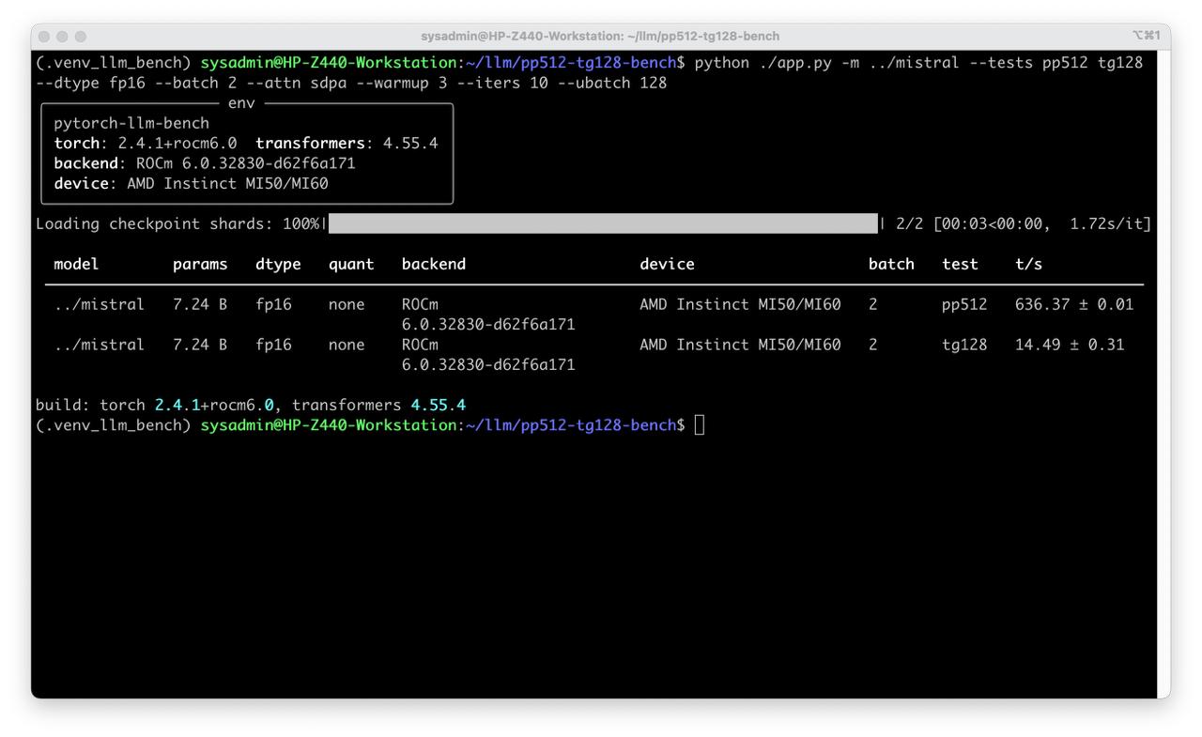Click 'pytorch-llm-bench' text in env box
This screenshot has height=737, width=1202.
tap(131, 123)
